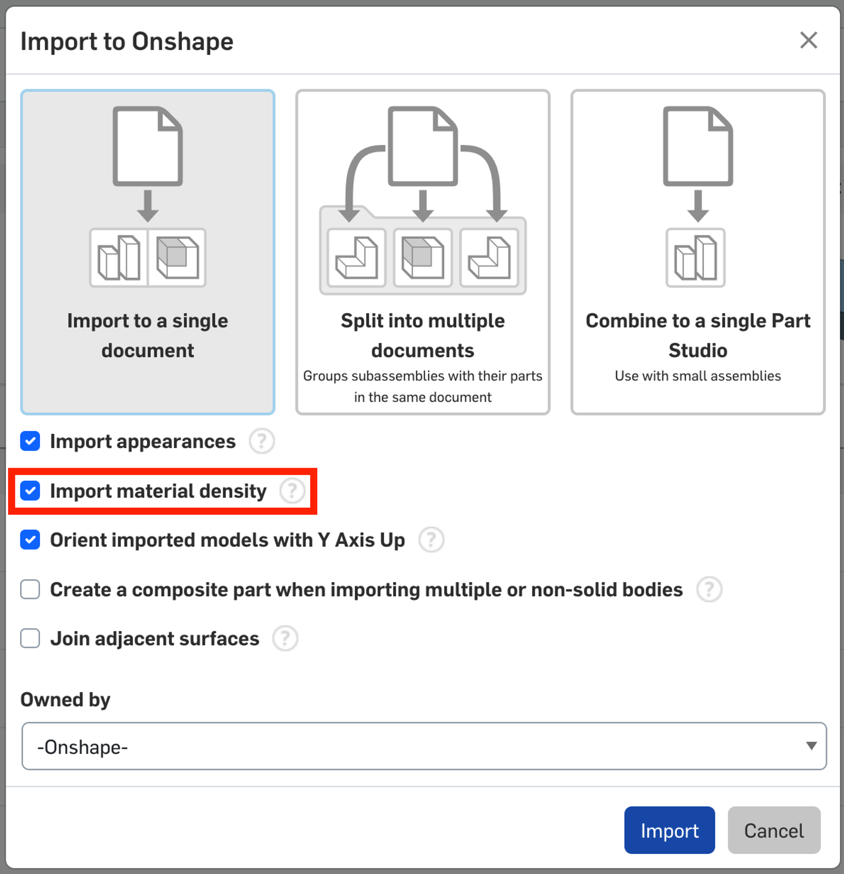The height and width of the screenshot is (874, 844).
Task: Open help for Y Axis Up orientation
Action: coord(431,540)
